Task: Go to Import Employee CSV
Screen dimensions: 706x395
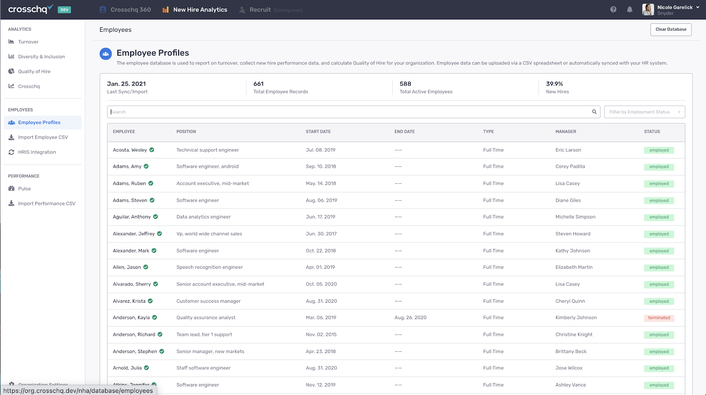Action: coord(43,137)
